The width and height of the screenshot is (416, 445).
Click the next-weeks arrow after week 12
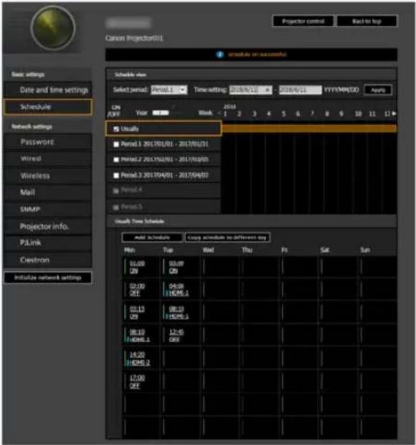point(393,114)
